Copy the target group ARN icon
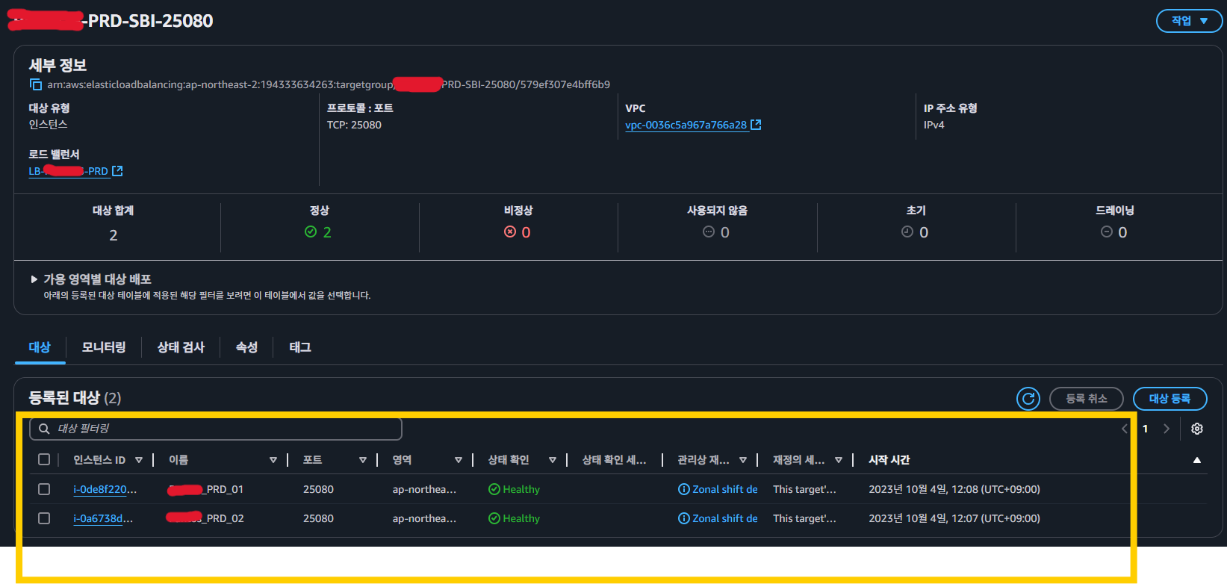Screen dimensions: 1227x584 [x=35, y=84]
